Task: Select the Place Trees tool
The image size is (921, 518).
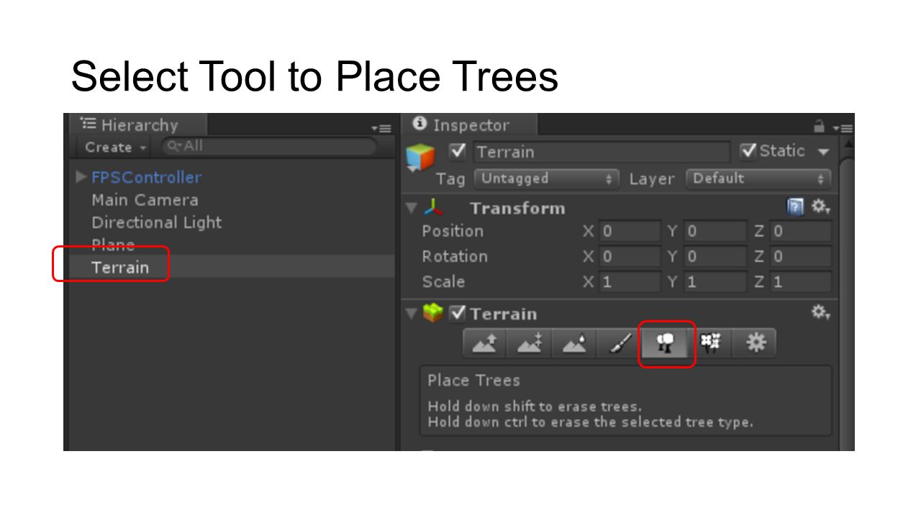Action: click(x=666, y=343)
